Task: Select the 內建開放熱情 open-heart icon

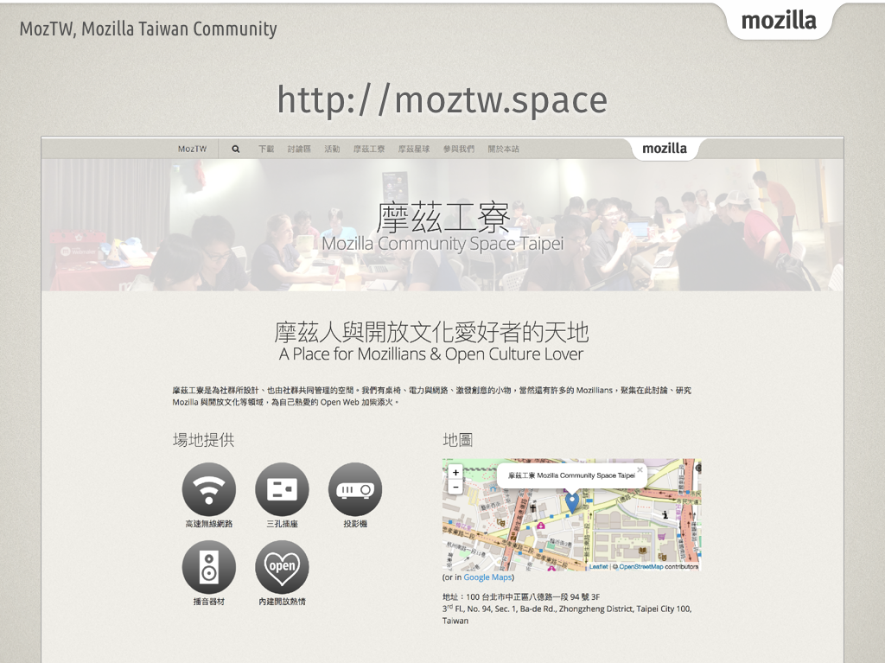Action: [x=281, y=566]
